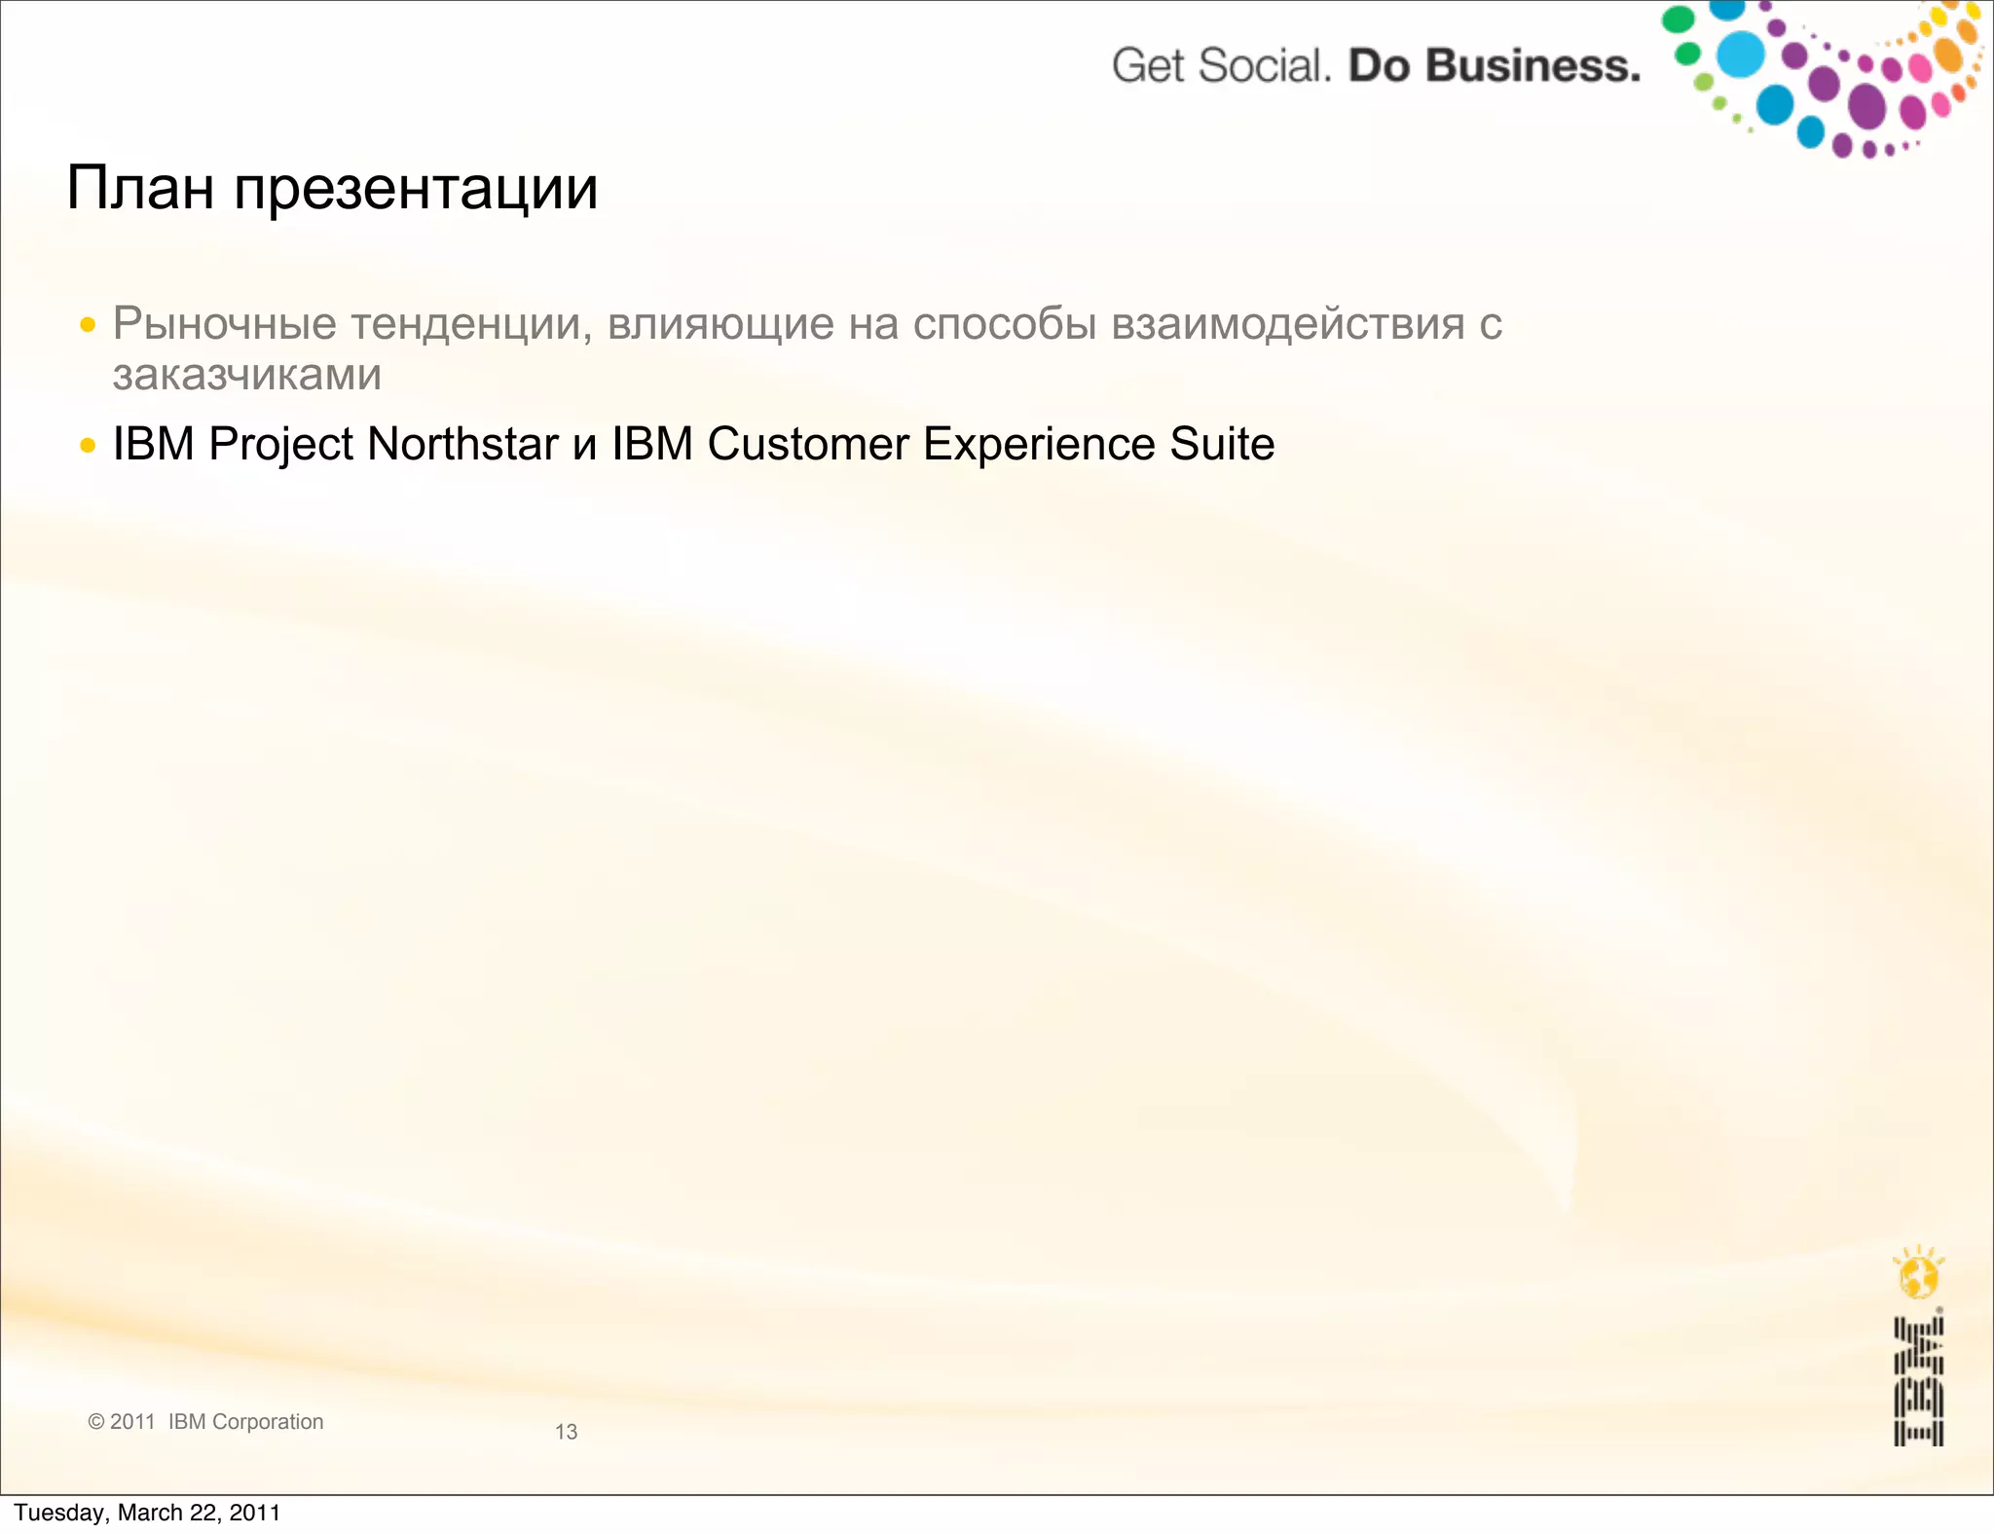
Task: Click the © 2011 IBM Corporation footer
Action: pos(205,1421)
